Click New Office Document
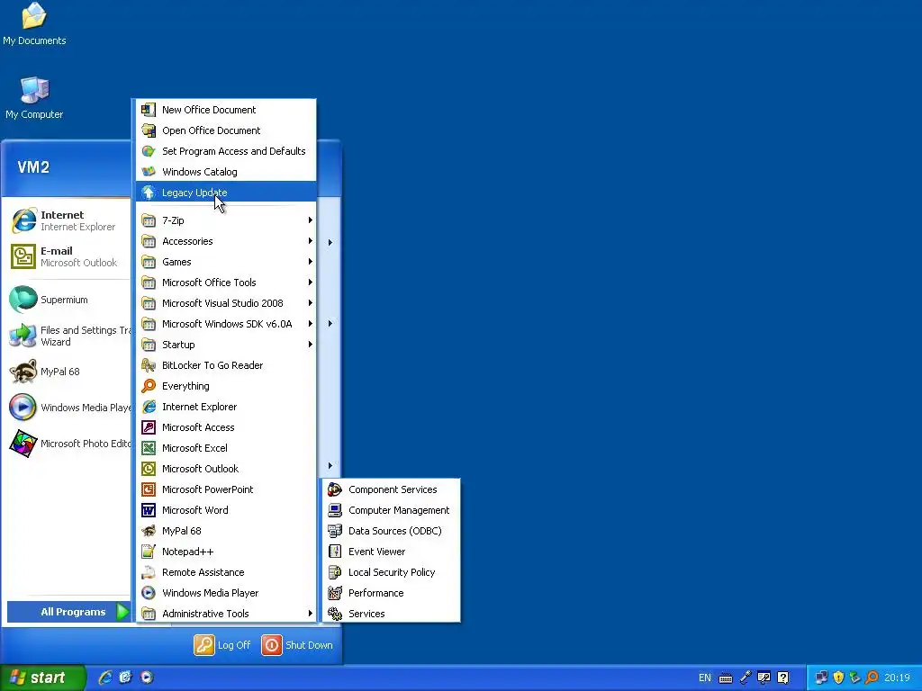The height and width of the screenshot is (691, 922). click(226, 110)
